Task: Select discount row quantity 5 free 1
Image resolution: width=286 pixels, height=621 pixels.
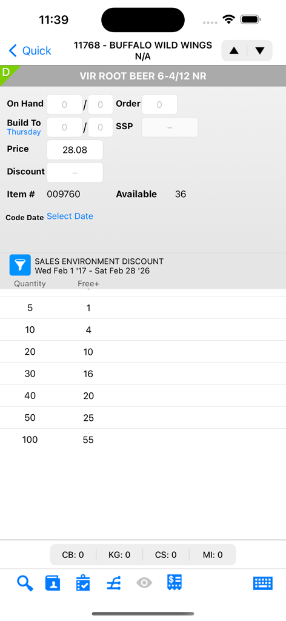Action: coord(143,307)
